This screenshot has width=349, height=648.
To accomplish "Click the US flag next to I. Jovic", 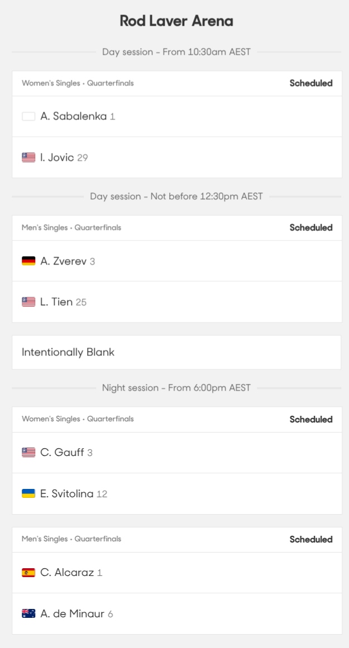I will tap(27, 157).
